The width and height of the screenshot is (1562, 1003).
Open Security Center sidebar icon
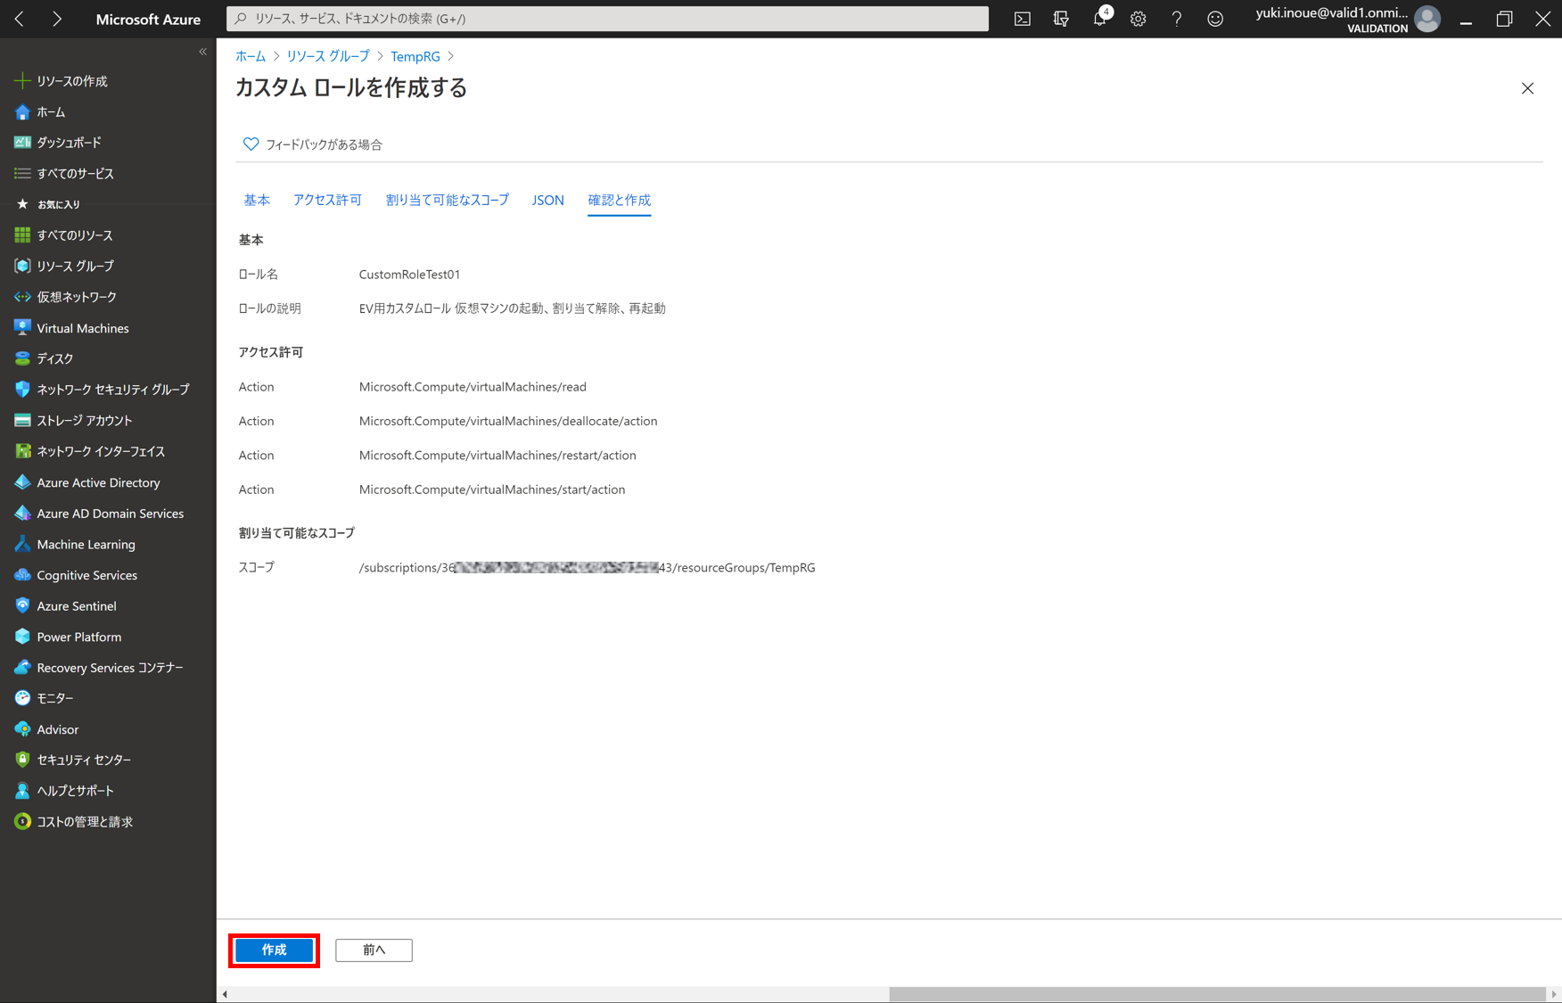click(x=22, y=760)
